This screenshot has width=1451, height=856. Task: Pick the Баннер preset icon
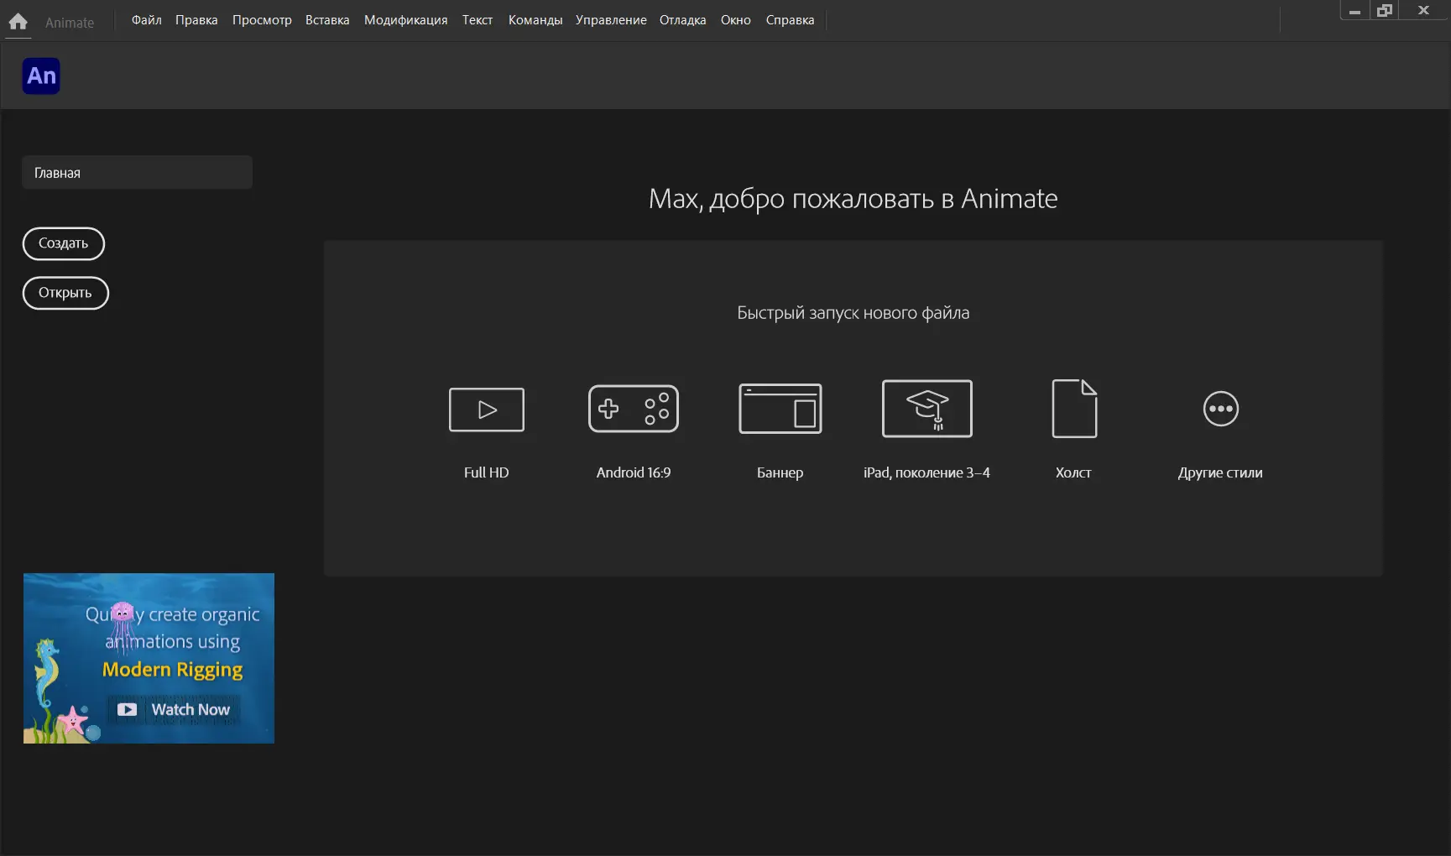tap(780, 409)
